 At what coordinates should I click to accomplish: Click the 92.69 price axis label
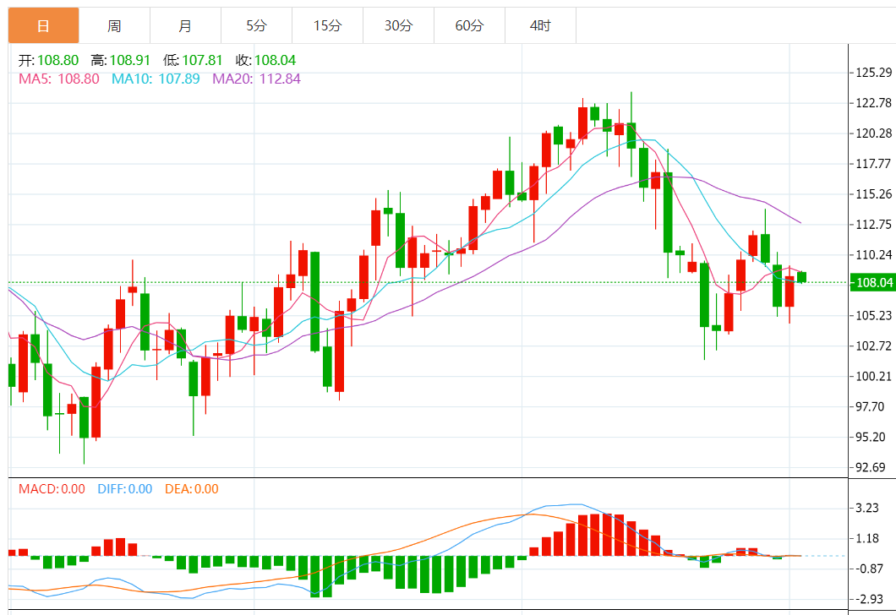871,467
